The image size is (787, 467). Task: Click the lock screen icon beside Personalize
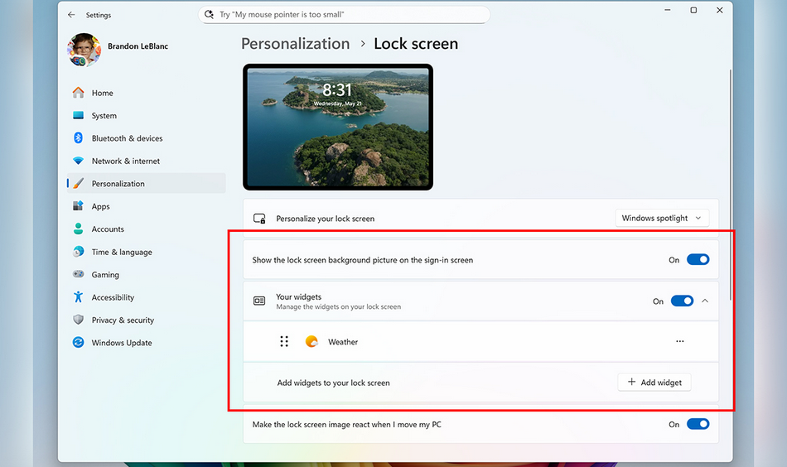tap(259, 219)
